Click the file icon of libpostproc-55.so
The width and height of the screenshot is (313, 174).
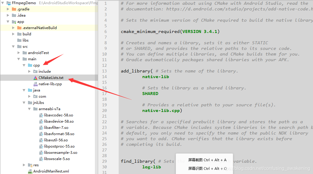[x=41, y=146]
